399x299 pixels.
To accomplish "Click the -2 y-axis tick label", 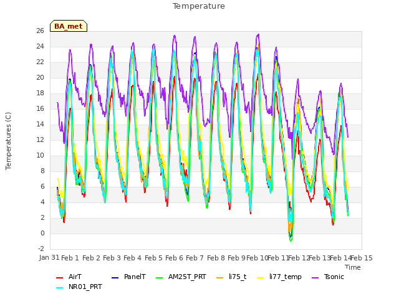I will [41, 249].
